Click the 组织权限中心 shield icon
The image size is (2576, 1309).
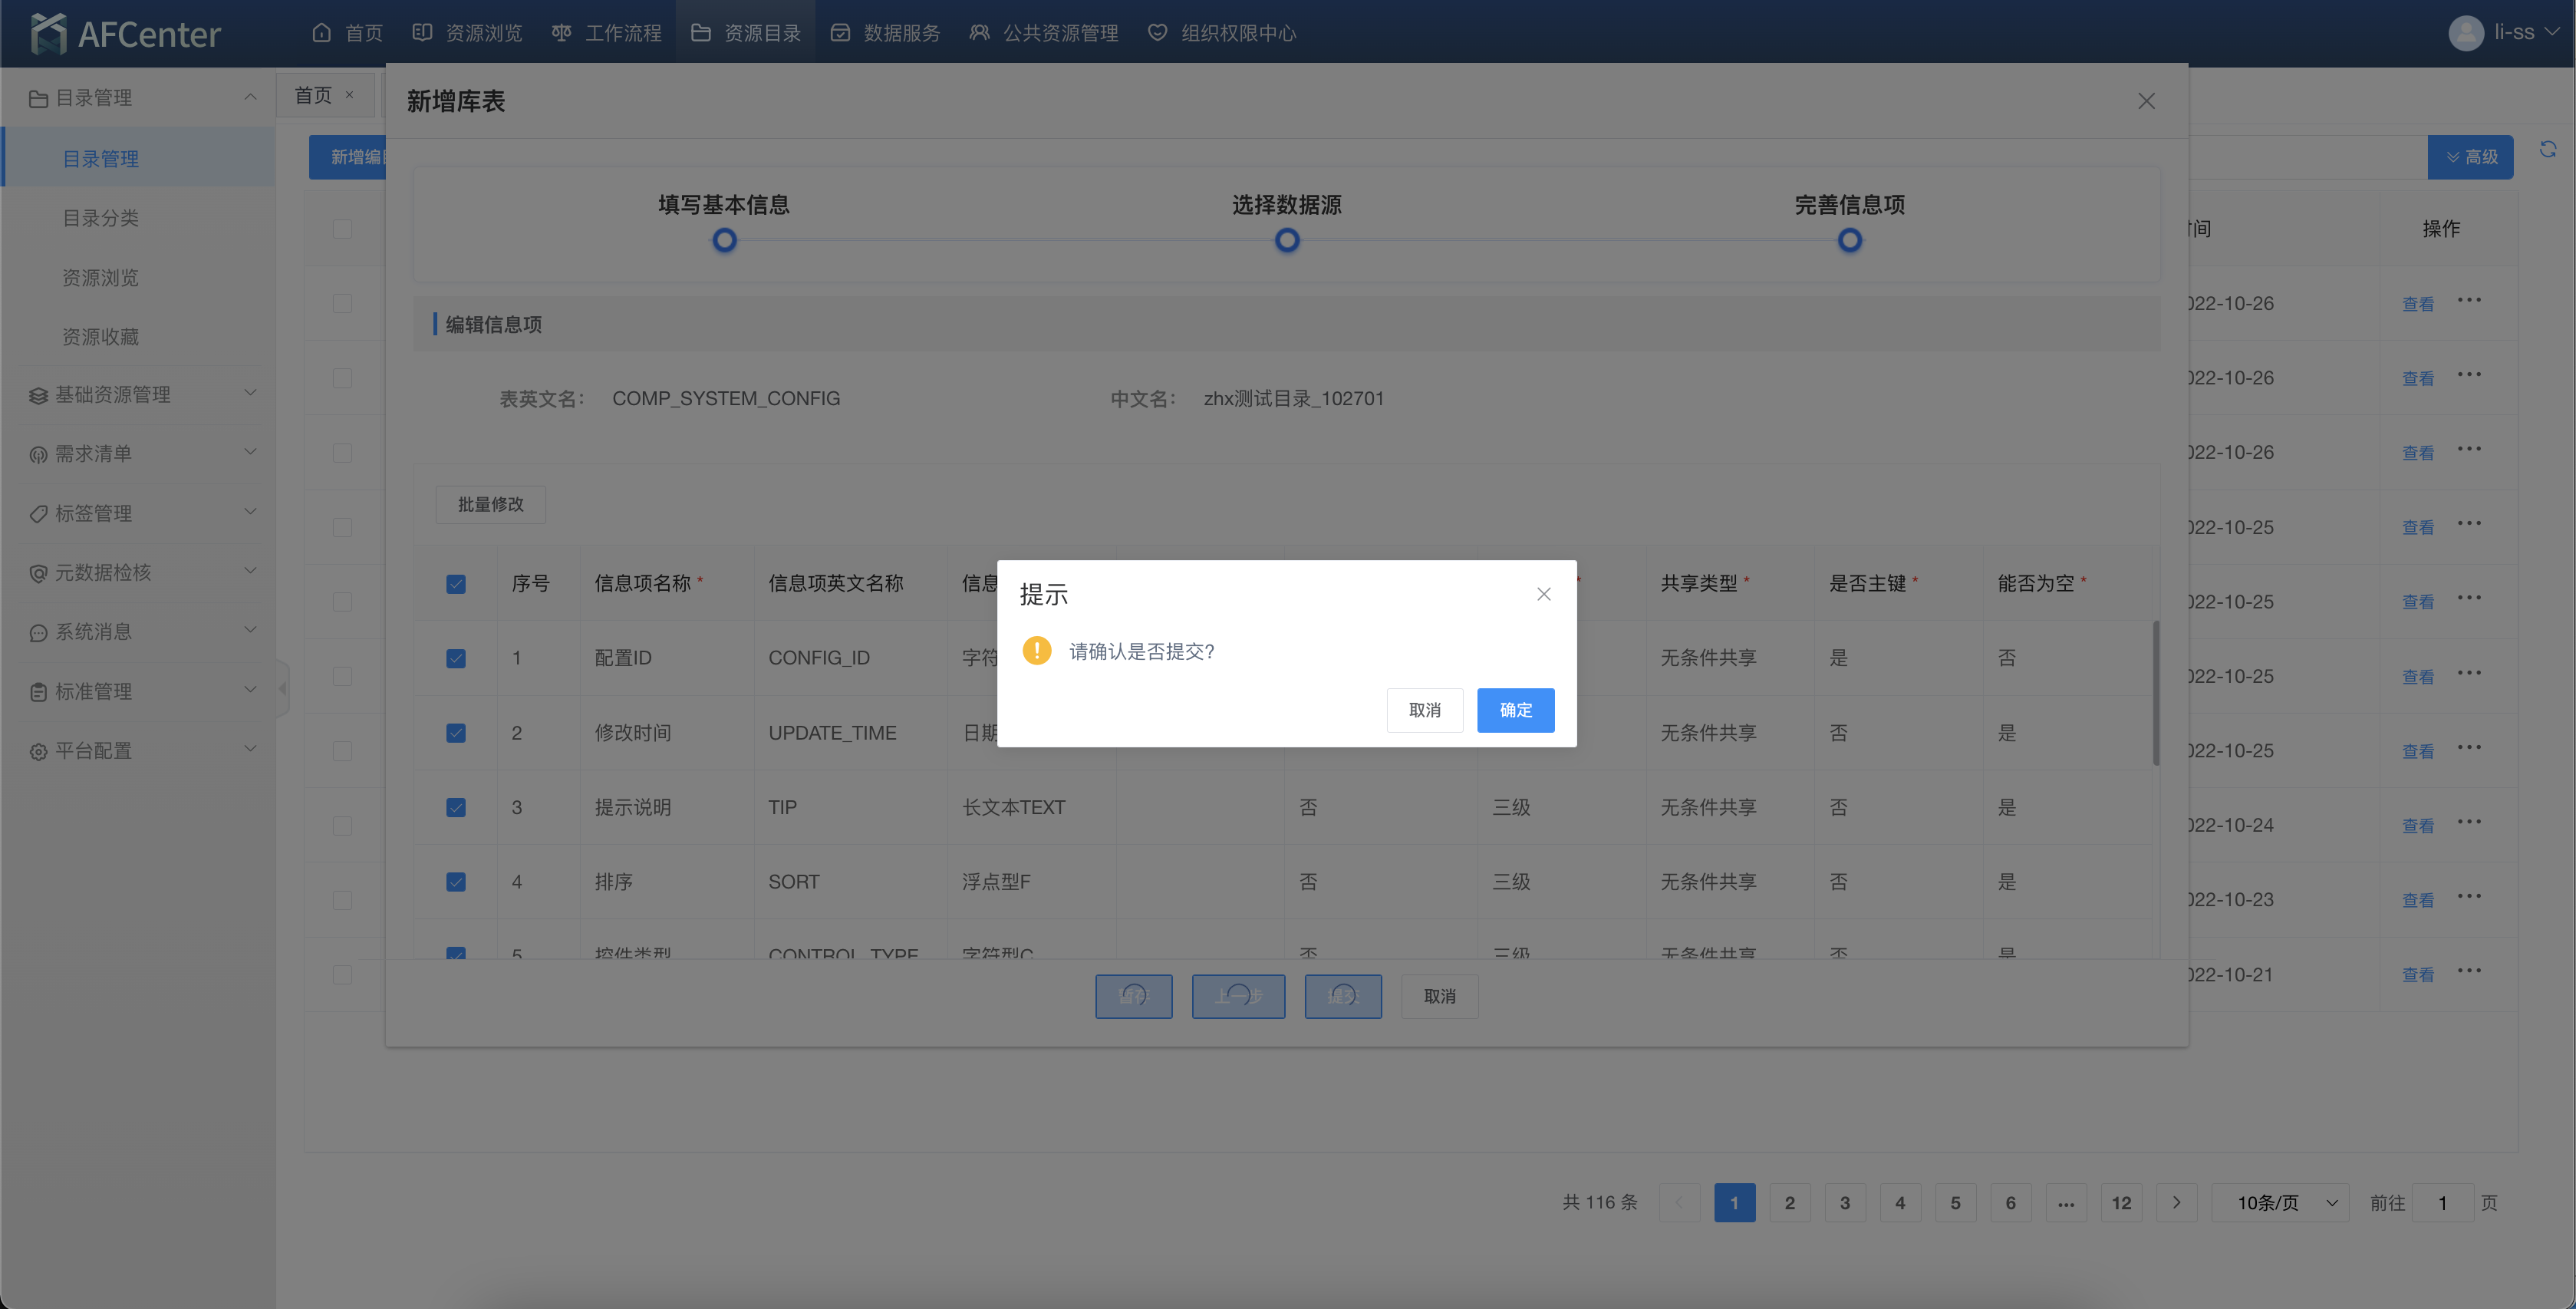click(x=1157, y=33)
